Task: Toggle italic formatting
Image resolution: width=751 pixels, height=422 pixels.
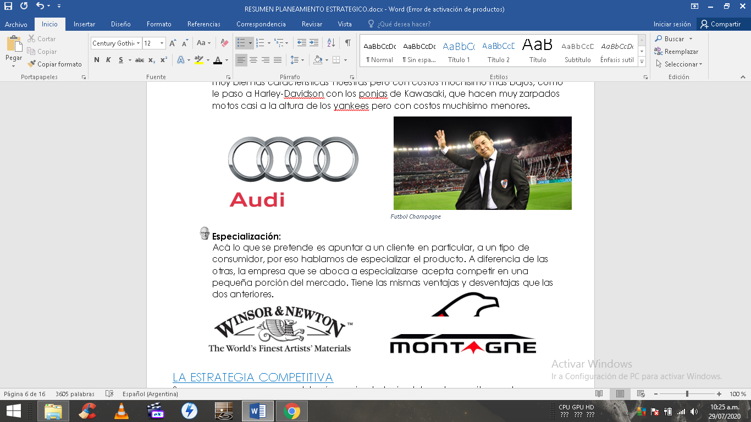Action: click(109, 60)
